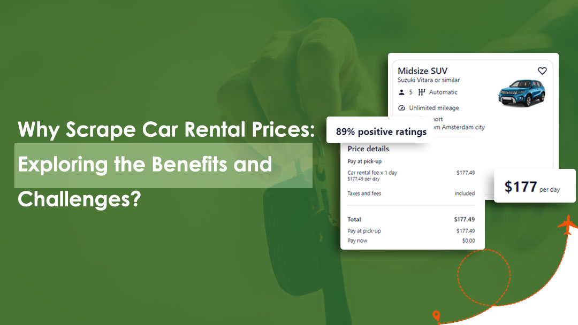The height and width of the screenshot is (325, 578).
Task: Click the Challenges? headline text
Action: point(79,198)
